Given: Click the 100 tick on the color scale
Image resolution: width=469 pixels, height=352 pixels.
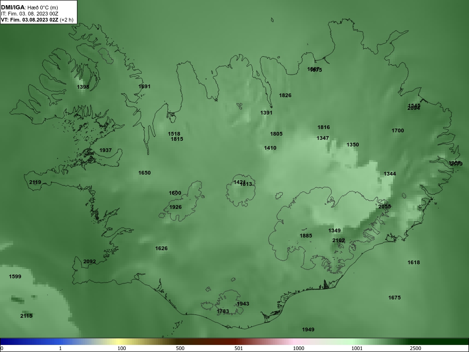Looking at the screenshot, I should point(122,348).
